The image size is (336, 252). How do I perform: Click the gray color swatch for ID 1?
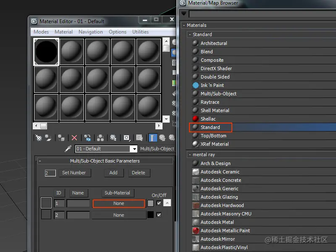click(150, 203)
